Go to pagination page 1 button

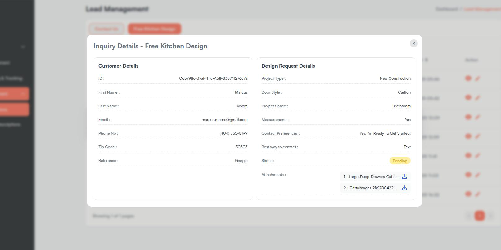pos(480,216)
